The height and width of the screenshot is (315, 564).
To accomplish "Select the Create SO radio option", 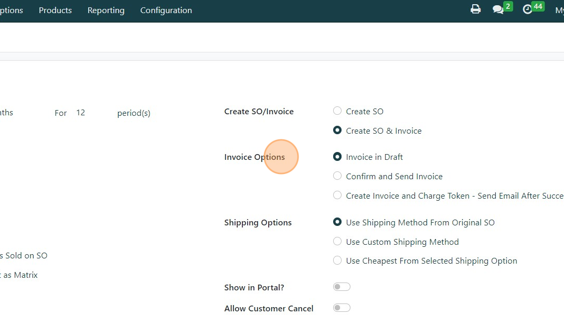I will click(x=337, y=111).
